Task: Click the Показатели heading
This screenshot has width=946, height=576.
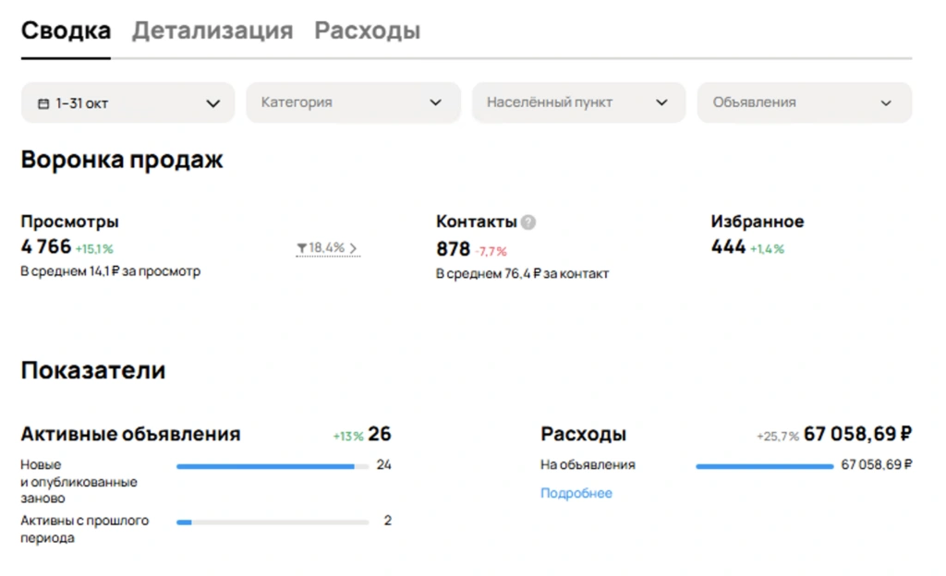Action: click(93, 370)
